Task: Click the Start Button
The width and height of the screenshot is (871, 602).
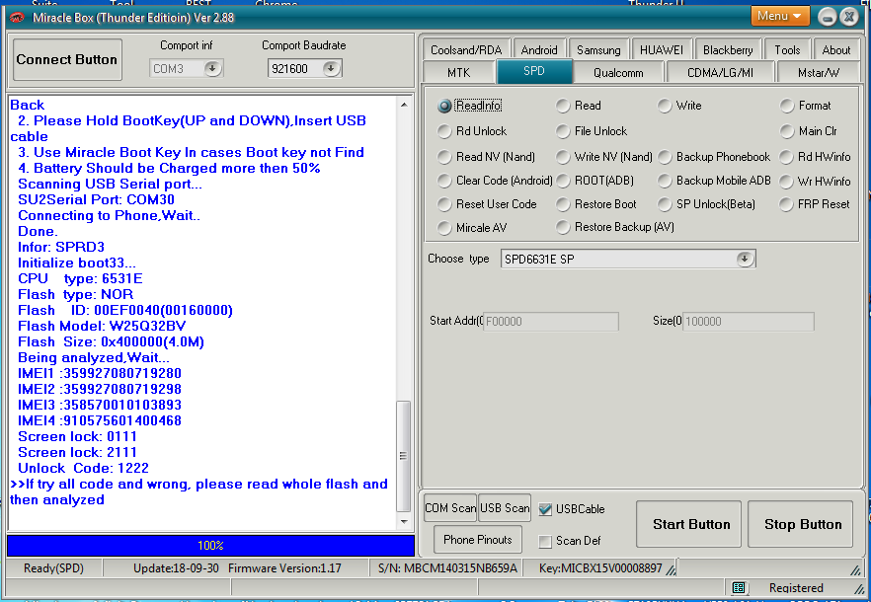Action: (688, 524)
